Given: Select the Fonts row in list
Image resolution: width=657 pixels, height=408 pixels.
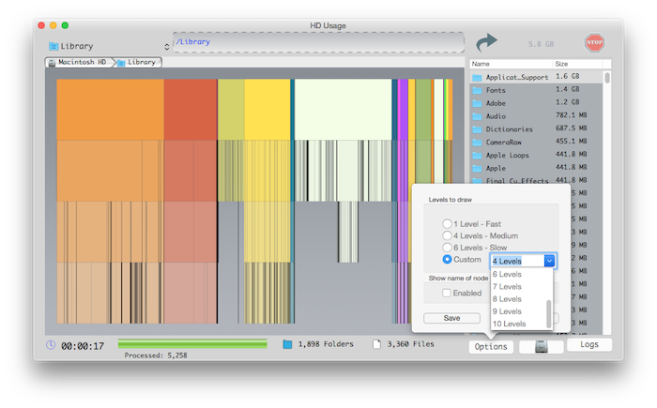Looking at the screenshot, I should click(536, 90).
